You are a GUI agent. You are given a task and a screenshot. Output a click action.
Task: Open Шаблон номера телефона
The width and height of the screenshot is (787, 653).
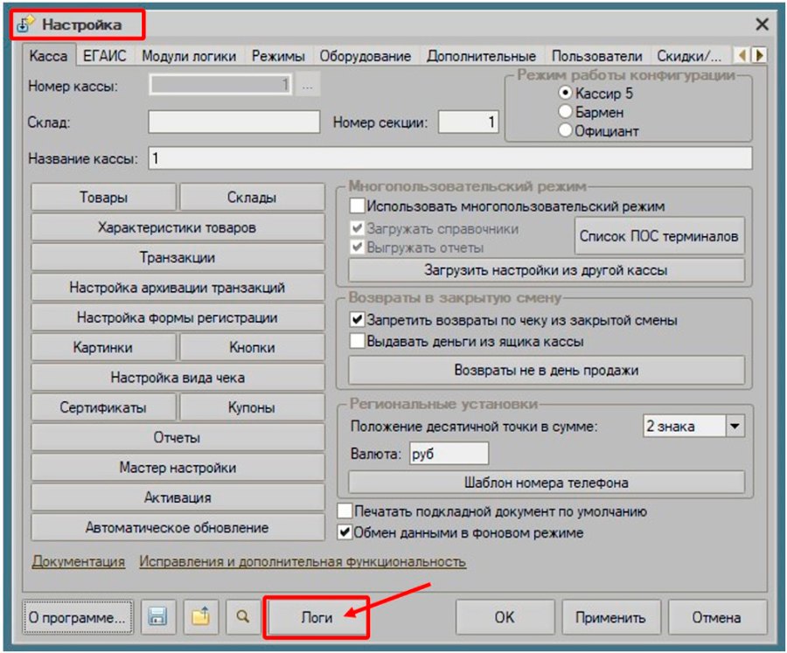[546, 483]
